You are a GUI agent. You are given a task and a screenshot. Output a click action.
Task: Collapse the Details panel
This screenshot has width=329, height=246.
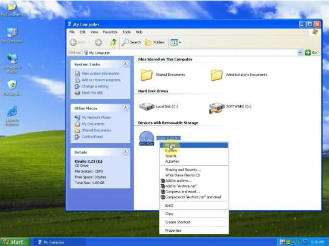pyautogui.click(x=126, y=152)
